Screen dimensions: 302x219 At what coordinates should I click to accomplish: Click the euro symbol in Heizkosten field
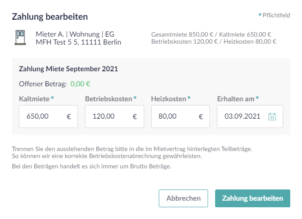(201, 117)
